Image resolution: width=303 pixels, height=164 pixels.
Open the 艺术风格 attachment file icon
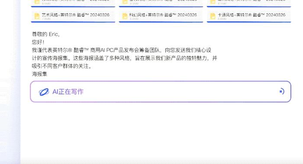(x=37, y=16)
